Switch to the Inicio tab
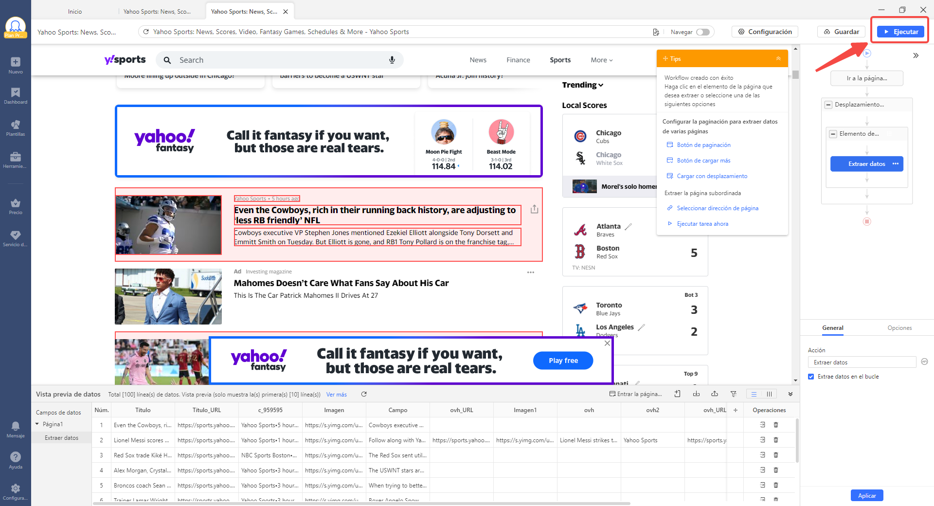This screenshot has height=506, width=934. click(75, 11)
